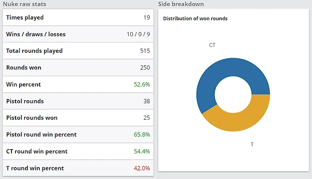Select the "Pistol rounds won" row label
Screen dimensions: 312x179
32,118
